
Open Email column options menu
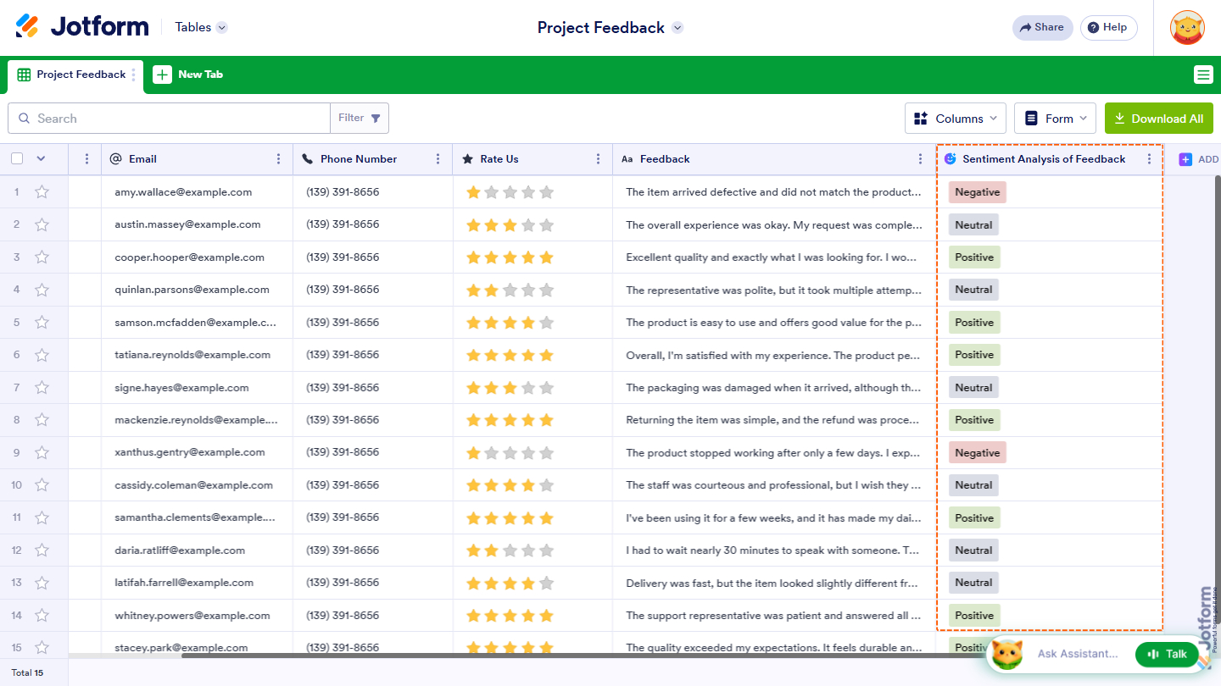(x=279, y=159)
